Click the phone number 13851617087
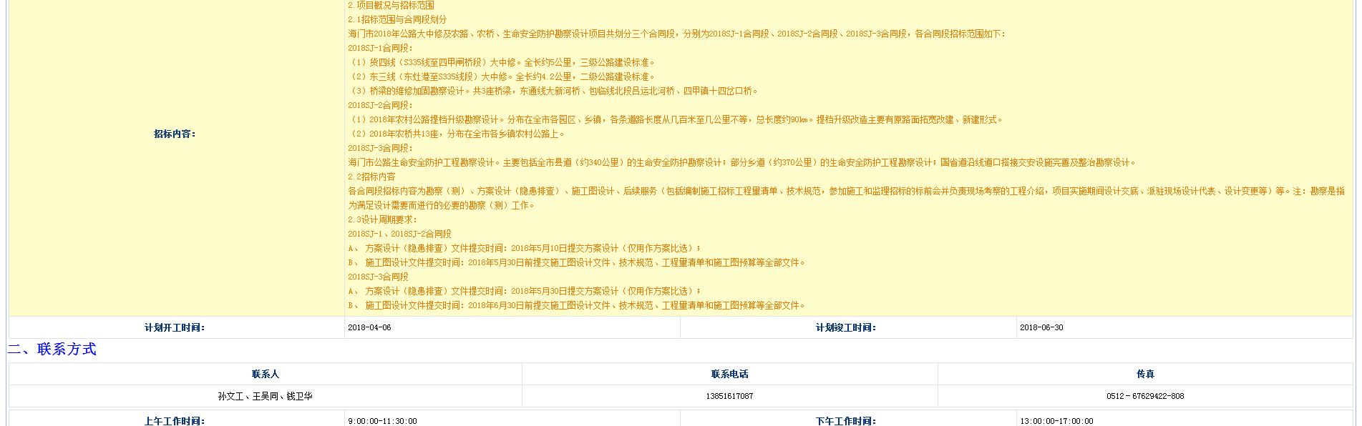 coord(729,396)
